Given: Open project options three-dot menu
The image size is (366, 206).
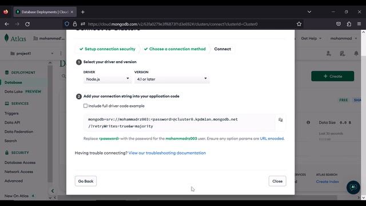Looking at the screenshot, I should pos(61,53).
